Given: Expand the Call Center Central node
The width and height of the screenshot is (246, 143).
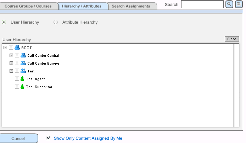Looking at the screenshot, I should click(x=11, y=55).
